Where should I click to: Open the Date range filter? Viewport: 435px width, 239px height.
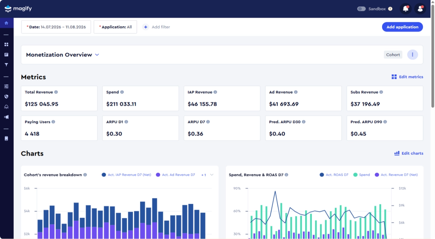pyautogui.click(x=56, y=27)
